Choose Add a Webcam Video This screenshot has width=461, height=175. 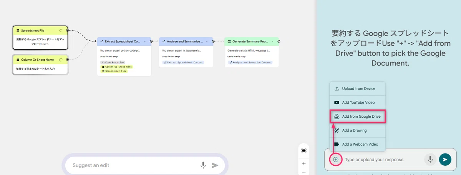tap(357, 144)
